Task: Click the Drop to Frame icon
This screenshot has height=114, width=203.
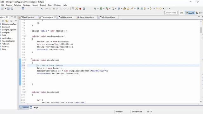Action: pos(73,9)
